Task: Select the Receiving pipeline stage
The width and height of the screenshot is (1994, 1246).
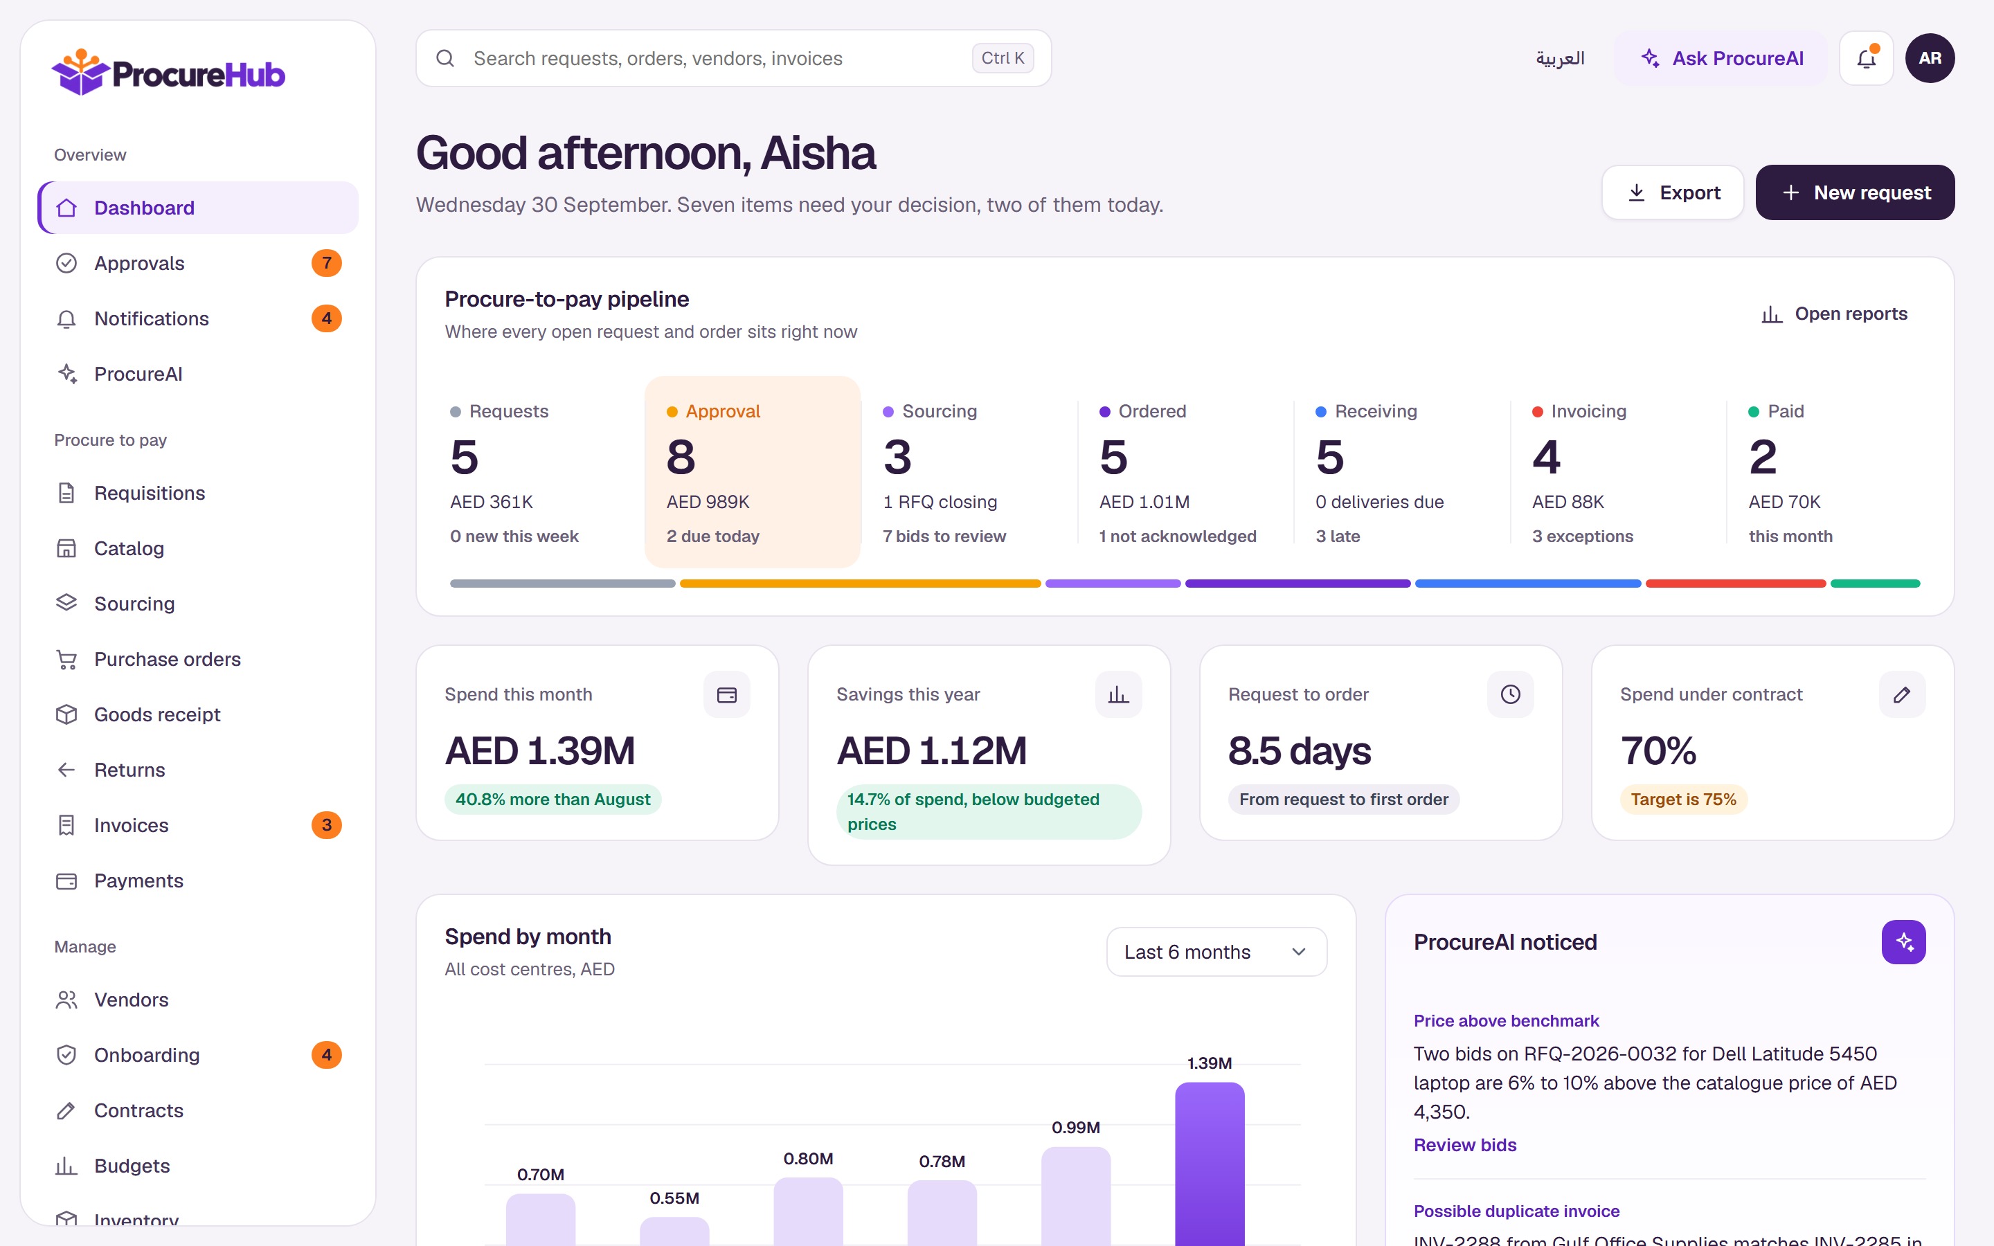Action: pyautogui.click(x=1403, y=472)
